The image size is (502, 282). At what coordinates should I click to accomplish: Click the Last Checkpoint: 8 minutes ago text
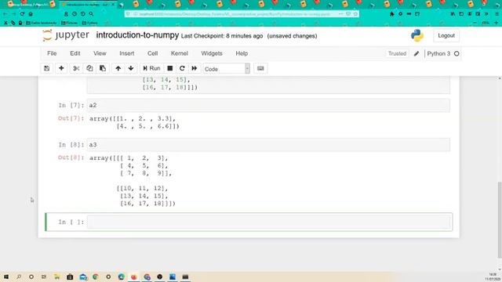pyautogui.click(x=222, y=36)
